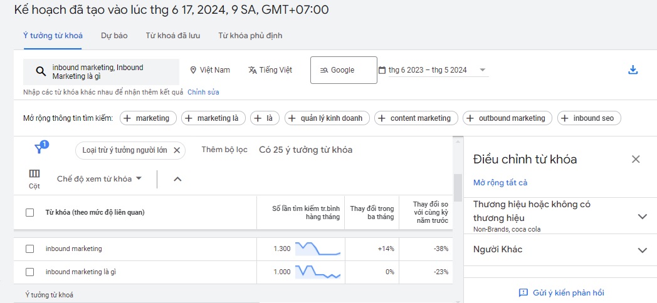Sort by Từ khóa (theo mức độ liên quan)
Screen dimensions: 657x303
(95, 213)
